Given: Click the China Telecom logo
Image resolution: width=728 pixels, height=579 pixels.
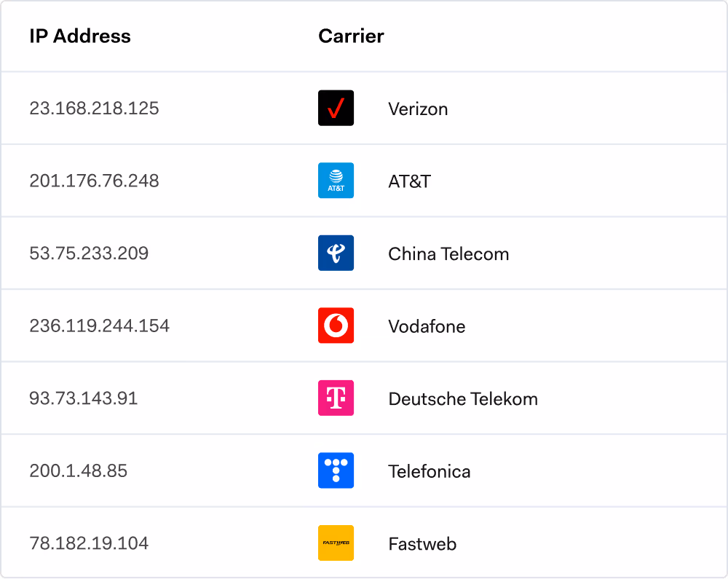Looking at the screenshot, I should click(336, 253).
